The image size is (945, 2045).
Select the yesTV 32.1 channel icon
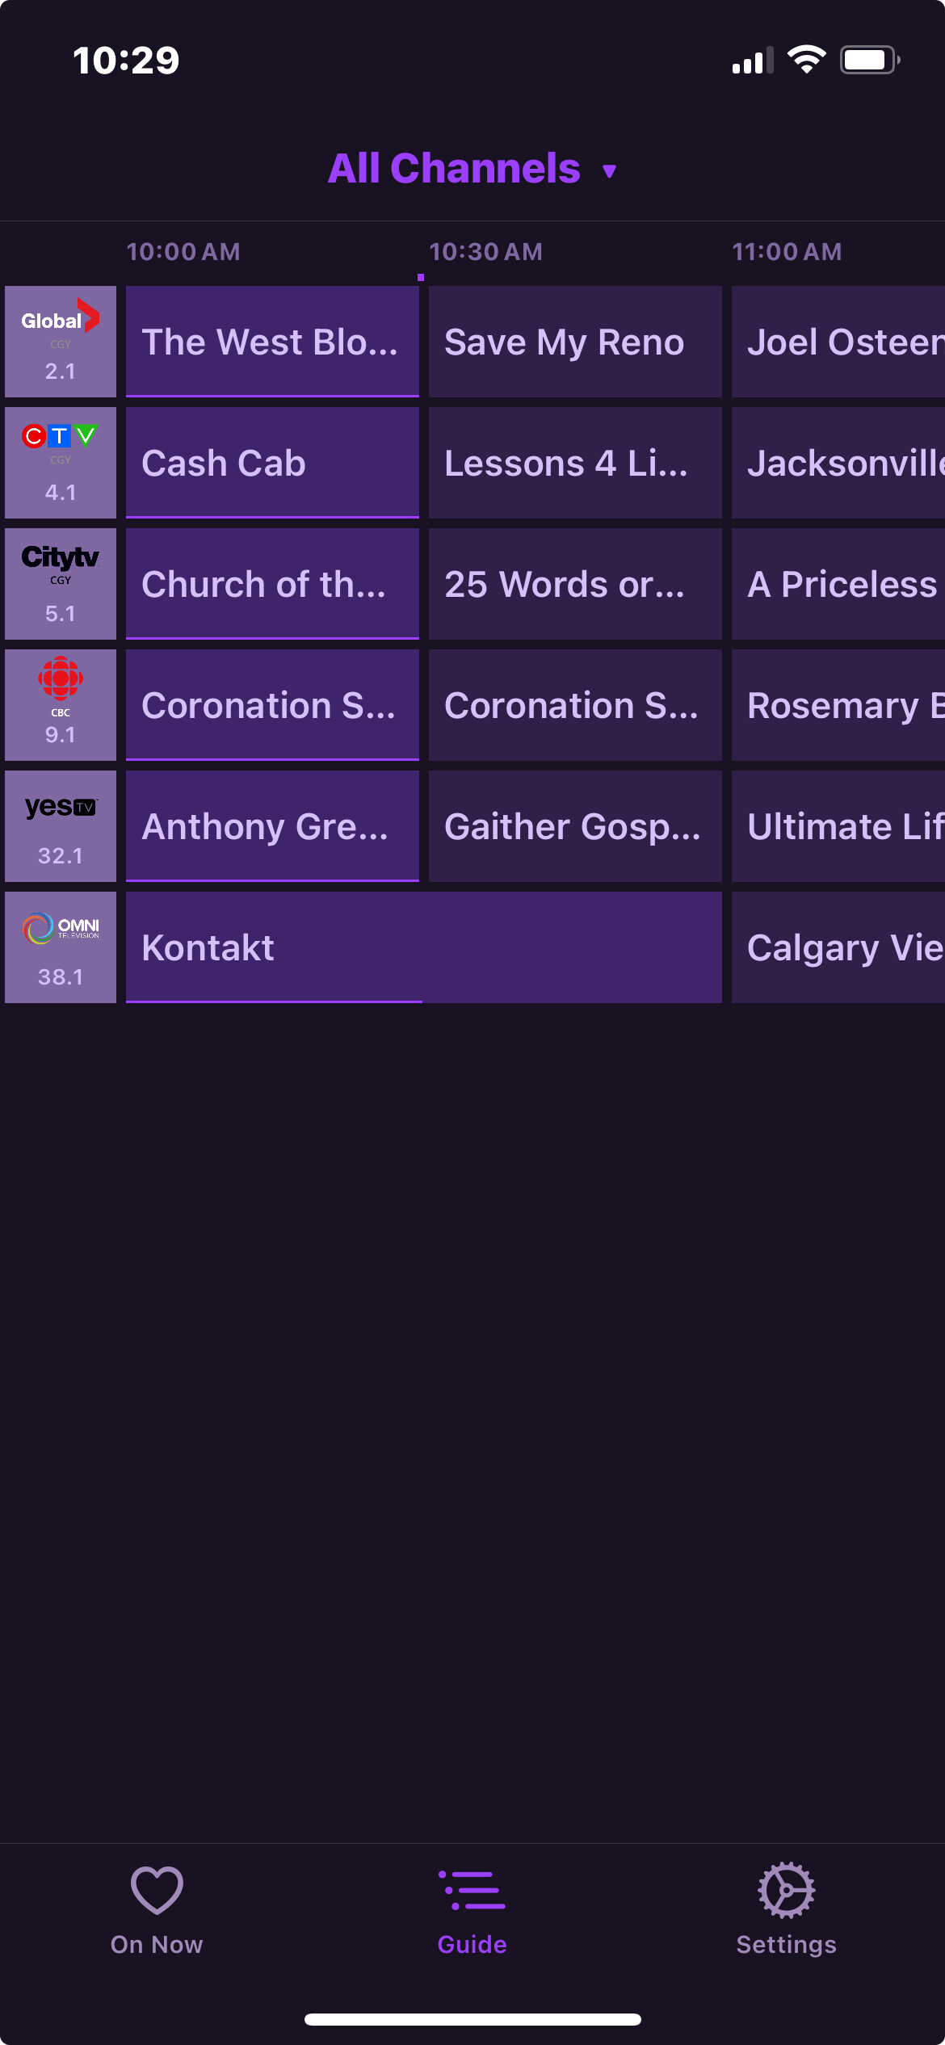click(x=61, y=825)
